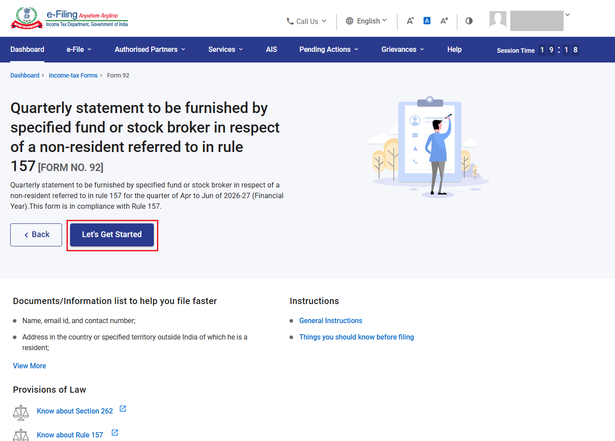Viewport: 615px width, 441px height.
Task: Select AIS in the navigation bar
Action: tap(271, 50)
